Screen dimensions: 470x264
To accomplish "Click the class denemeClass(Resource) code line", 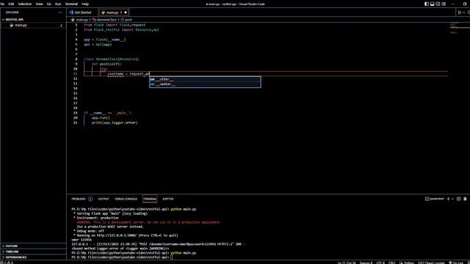I will click(x=112, y=59).
